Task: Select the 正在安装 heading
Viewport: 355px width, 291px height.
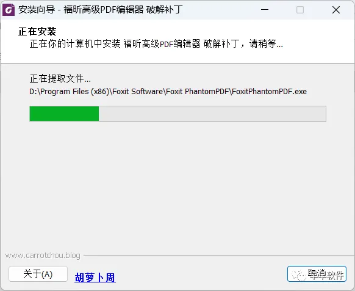Action: pos(37,32)
